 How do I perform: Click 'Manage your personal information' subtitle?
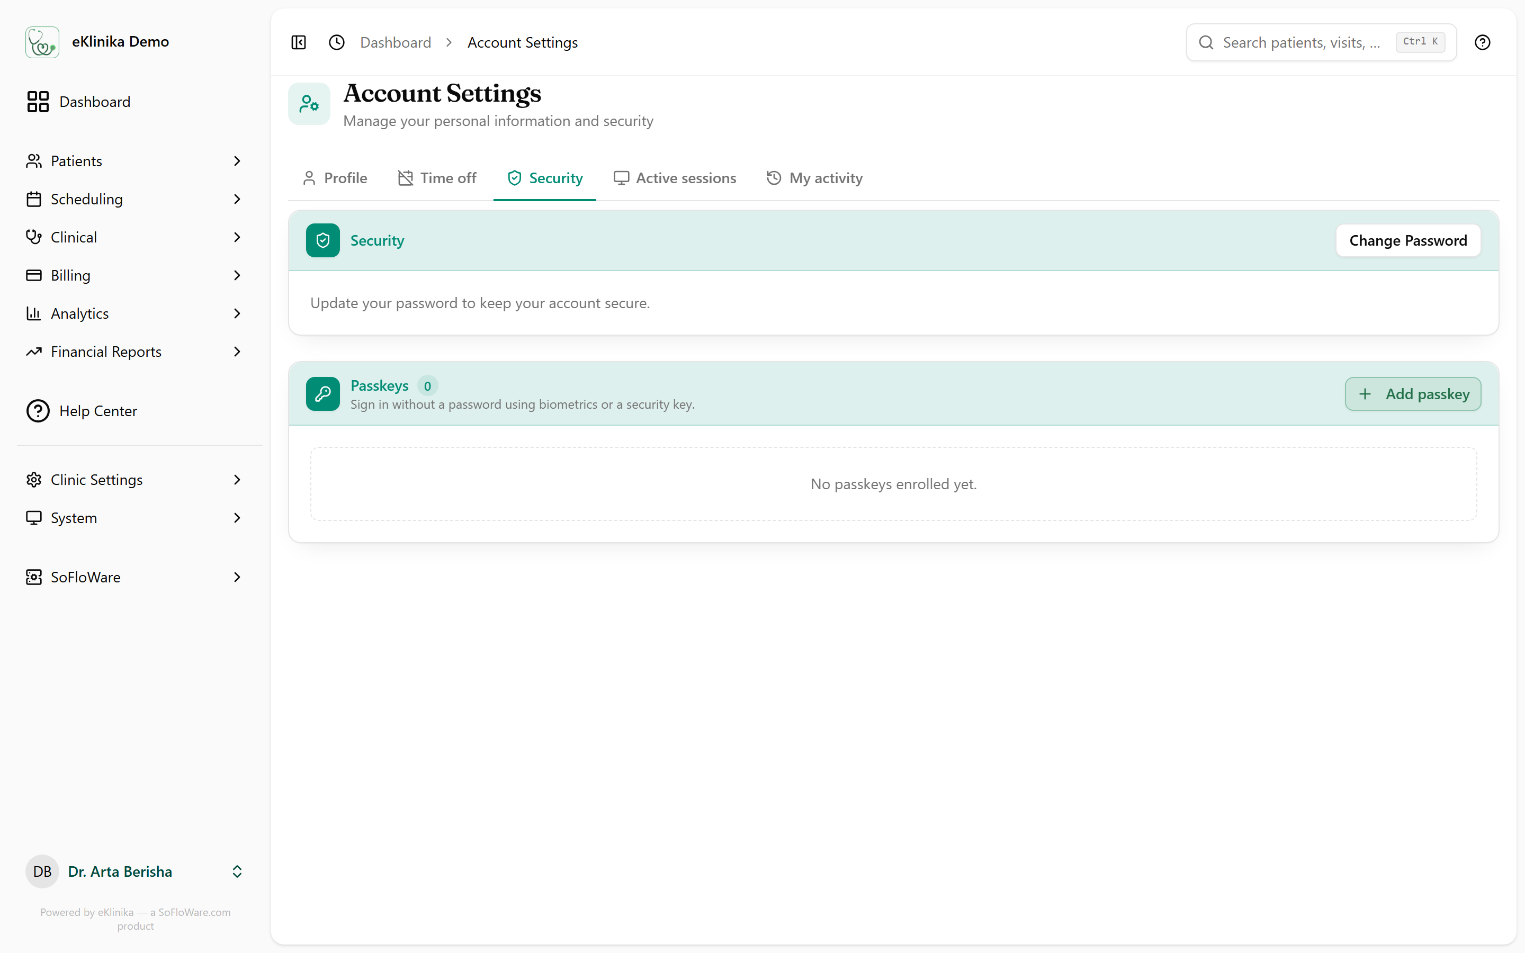coord(498,121)
